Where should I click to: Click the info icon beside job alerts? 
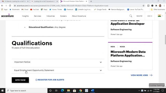tap(36, 80)
